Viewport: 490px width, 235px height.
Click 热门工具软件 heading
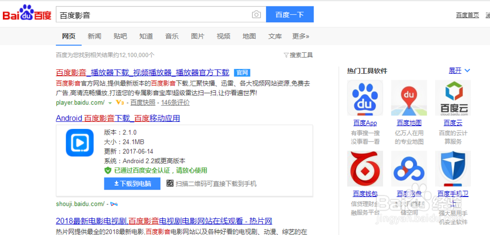tap(367, 71)
